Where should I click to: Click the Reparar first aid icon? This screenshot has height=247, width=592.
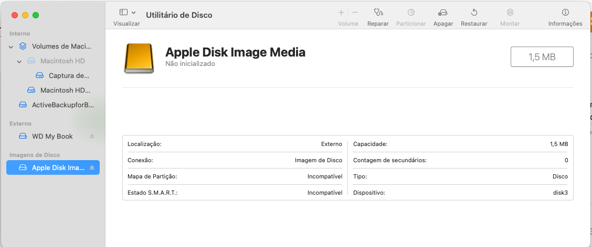pos(378,13)
